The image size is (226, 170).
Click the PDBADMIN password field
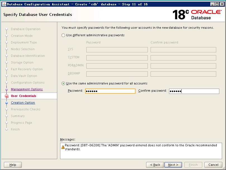(x=117, y=66)
